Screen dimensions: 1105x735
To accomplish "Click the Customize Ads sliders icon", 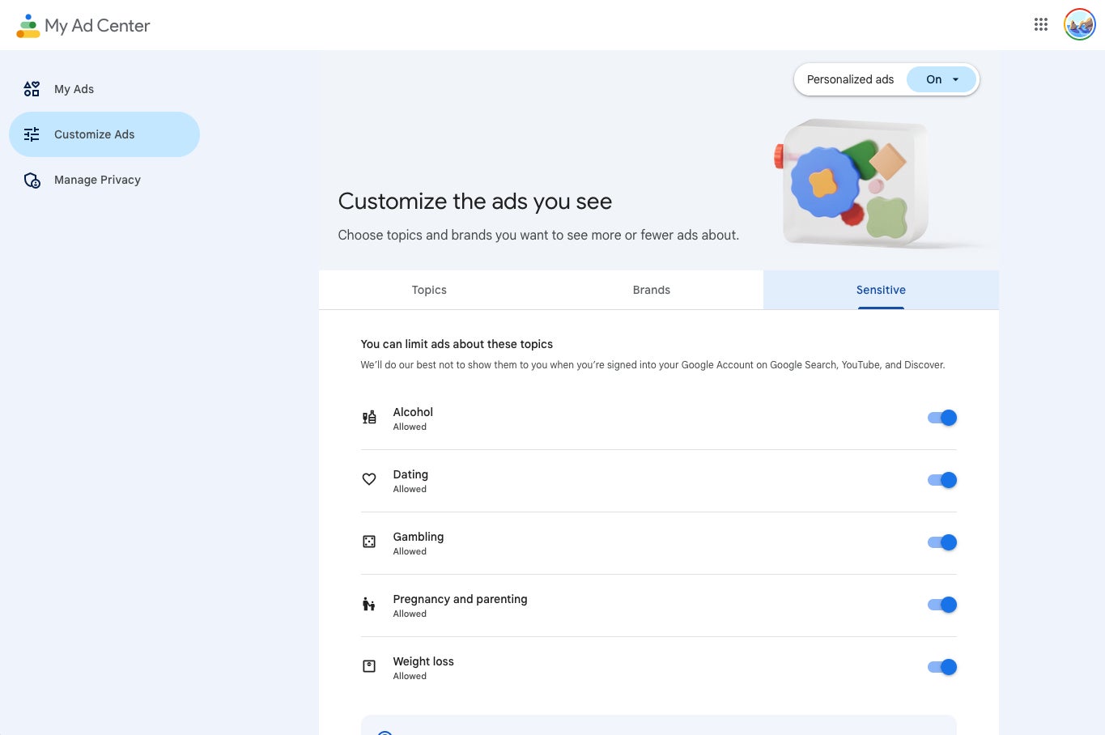I will point(32,134).
